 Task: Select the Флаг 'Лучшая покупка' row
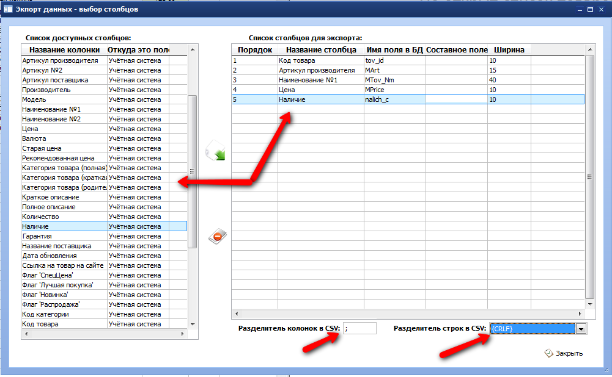tap(104, 285)
